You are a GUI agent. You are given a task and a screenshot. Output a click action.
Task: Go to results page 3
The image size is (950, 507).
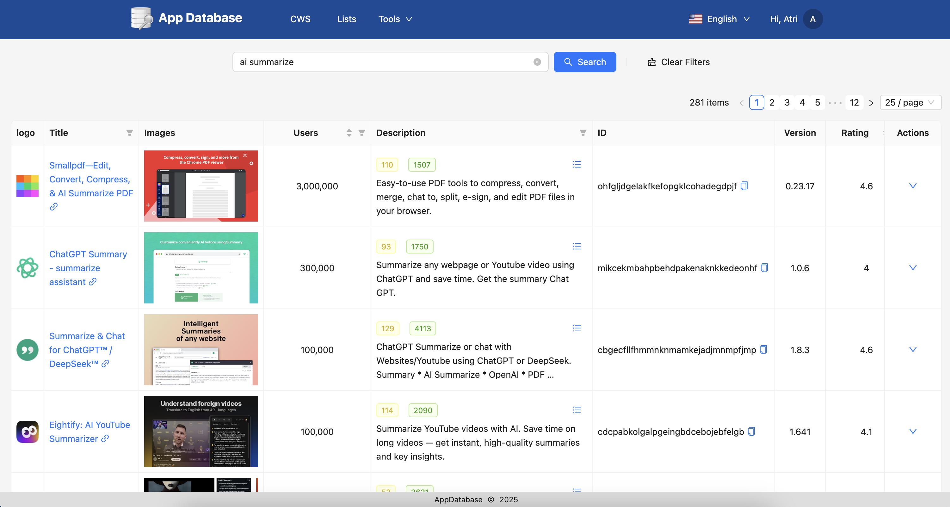(x=787, y=102)
